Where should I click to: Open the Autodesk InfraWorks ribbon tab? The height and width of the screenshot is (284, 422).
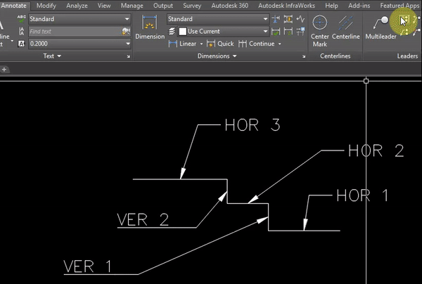click(x=287, y=6)
